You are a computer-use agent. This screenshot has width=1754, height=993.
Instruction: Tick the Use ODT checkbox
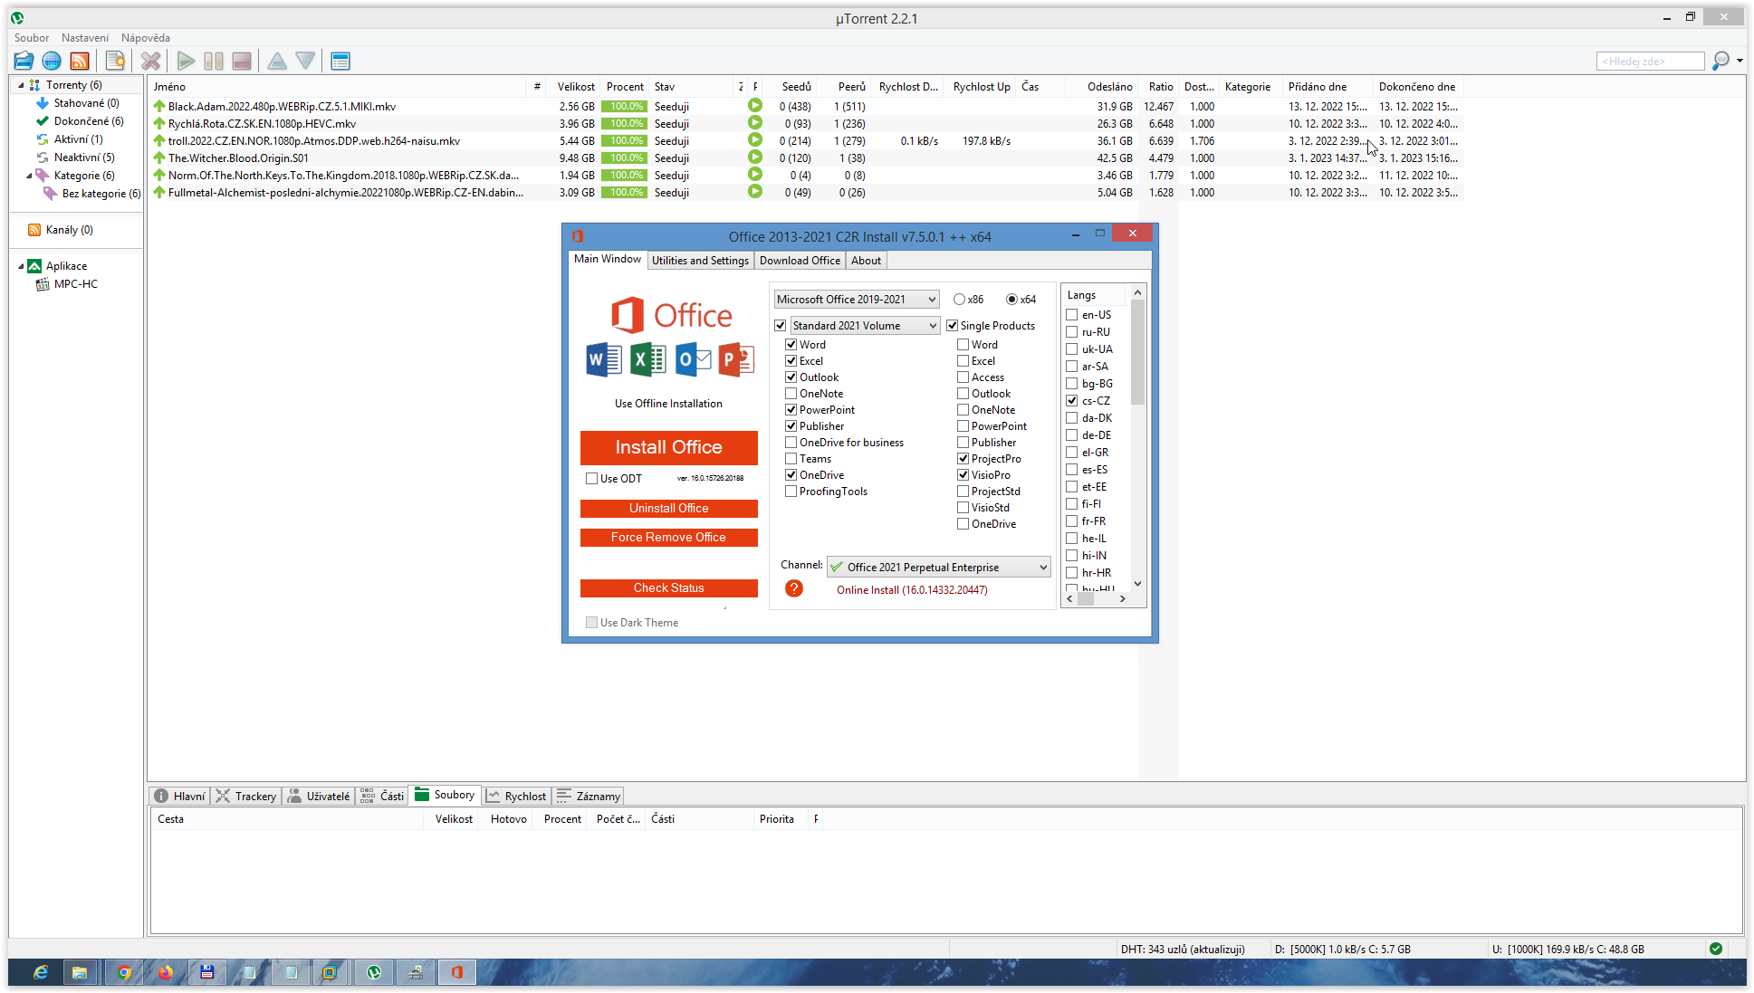pyautogui.click(x=592, y=479)
